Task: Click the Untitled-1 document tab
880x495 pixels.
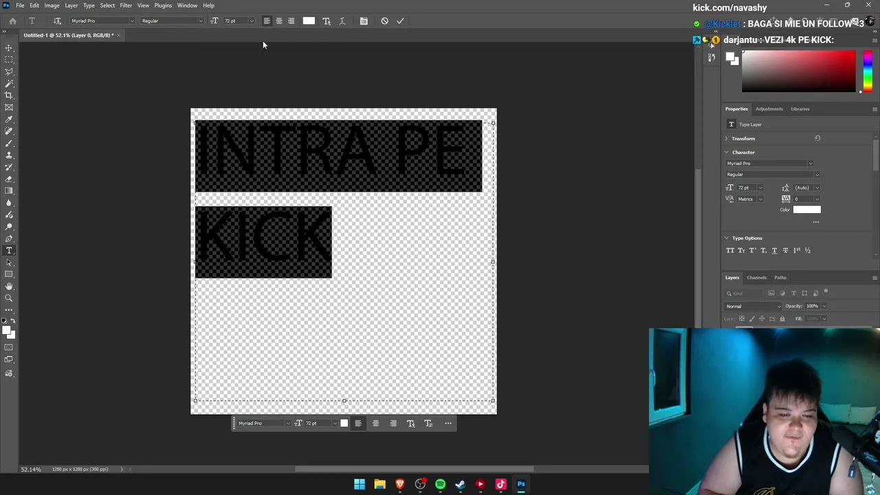Action: point(68,35)
